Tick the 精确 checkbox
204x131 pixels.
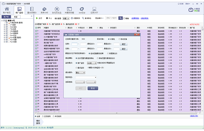click(x=124, y=18)
